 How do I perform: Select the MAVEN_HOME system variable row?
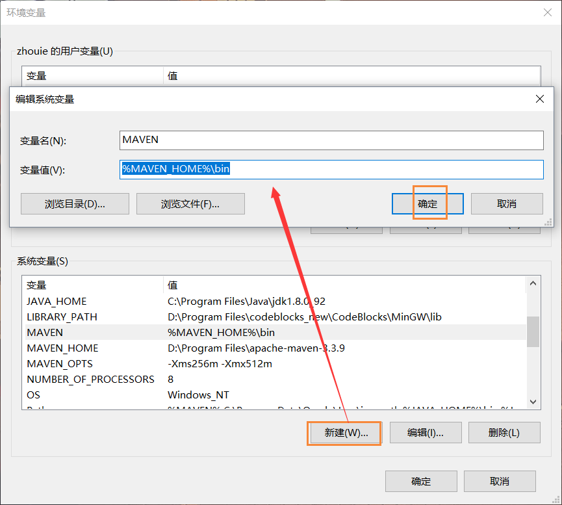[275, 348]
